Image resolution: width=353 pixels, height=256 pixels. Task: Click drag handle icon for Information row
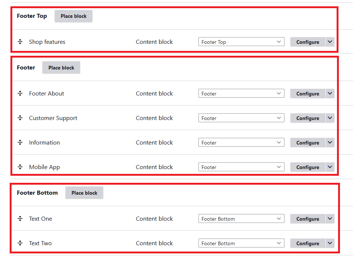[x=20, y=143]
